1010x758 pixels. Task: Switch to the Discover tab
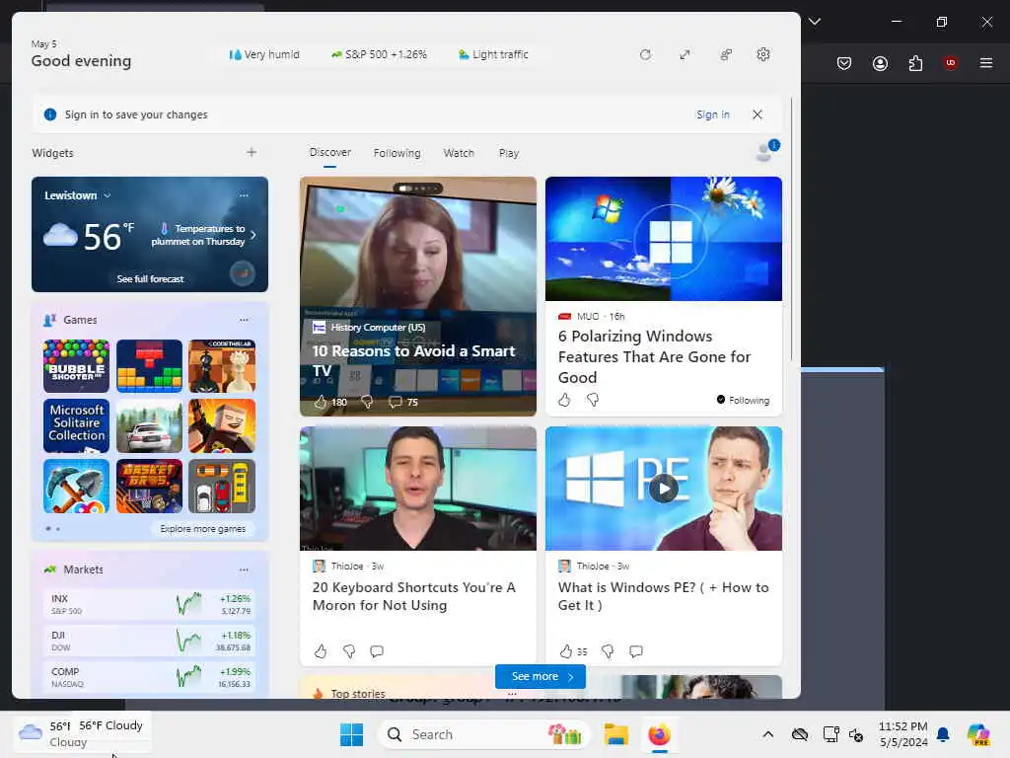[x=329, y=153]
